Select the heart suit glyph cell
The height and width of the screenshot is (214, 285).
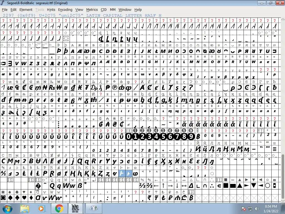click(24, 198)
